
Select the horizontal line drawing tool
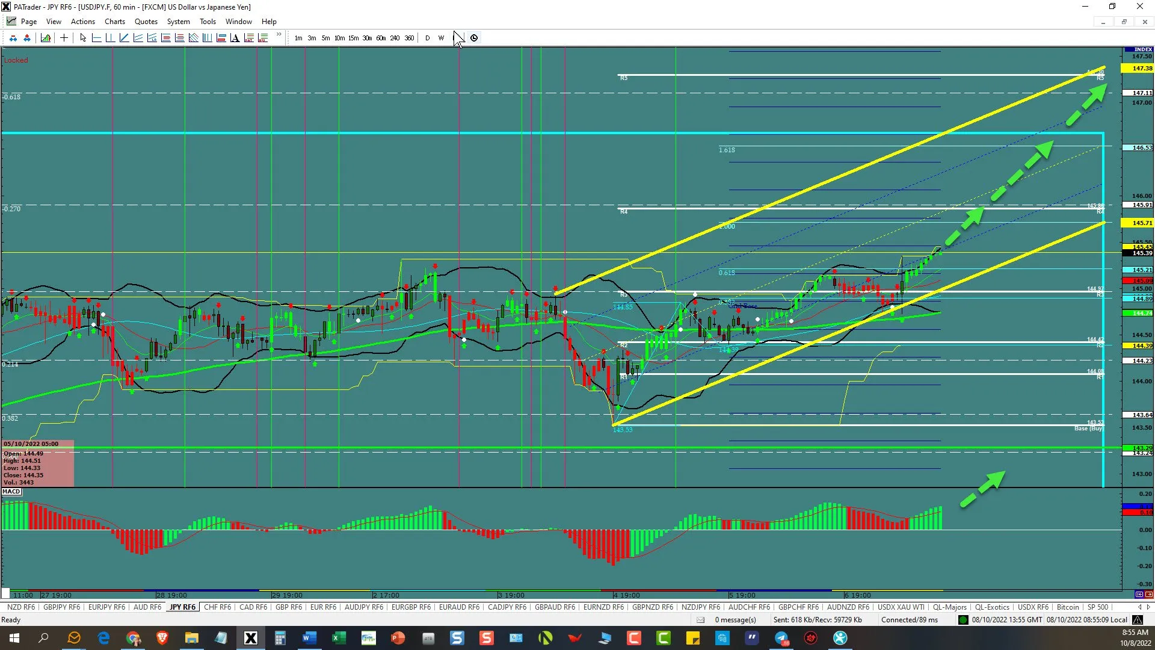[x=97, y=38]
